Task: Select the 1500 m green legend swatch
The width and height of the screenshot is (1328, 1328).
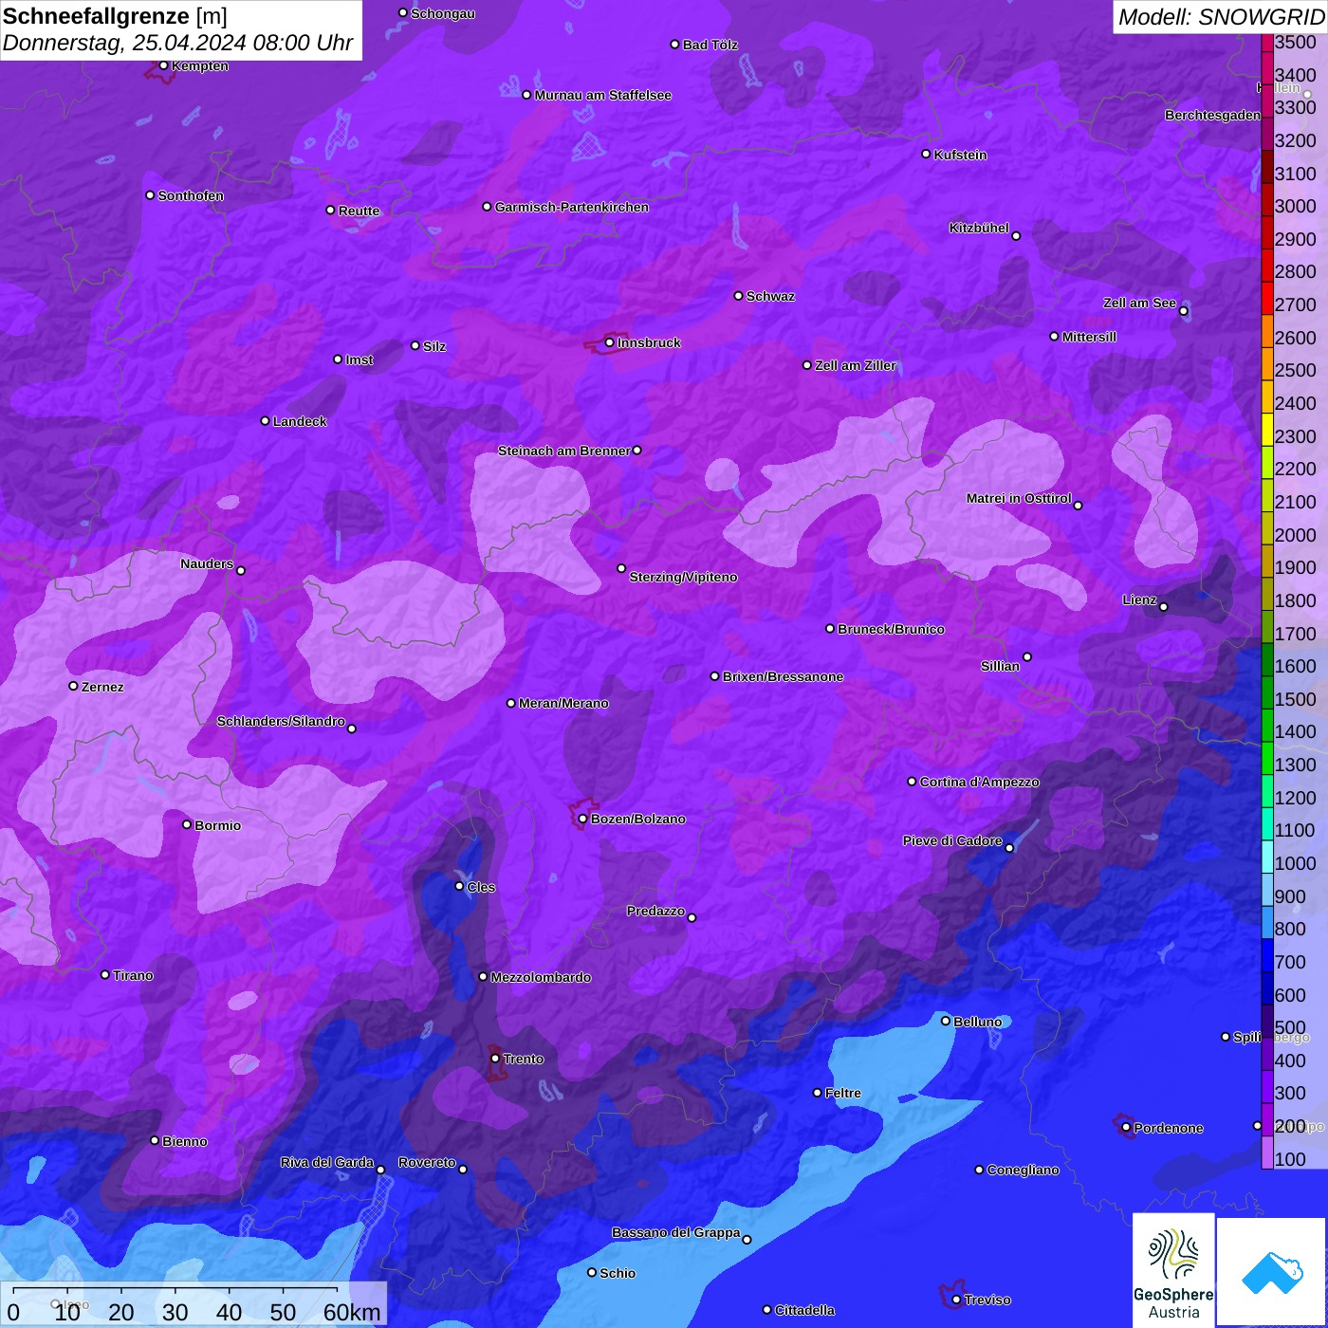Action: 1267,692
